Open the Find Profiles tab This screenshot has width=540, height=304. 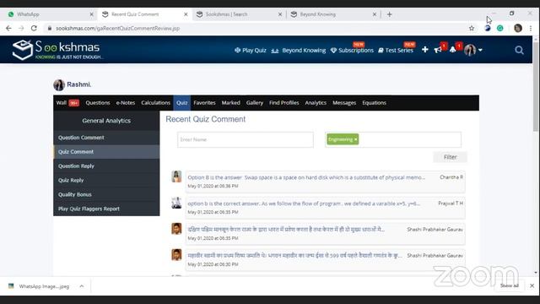[283, 103]
